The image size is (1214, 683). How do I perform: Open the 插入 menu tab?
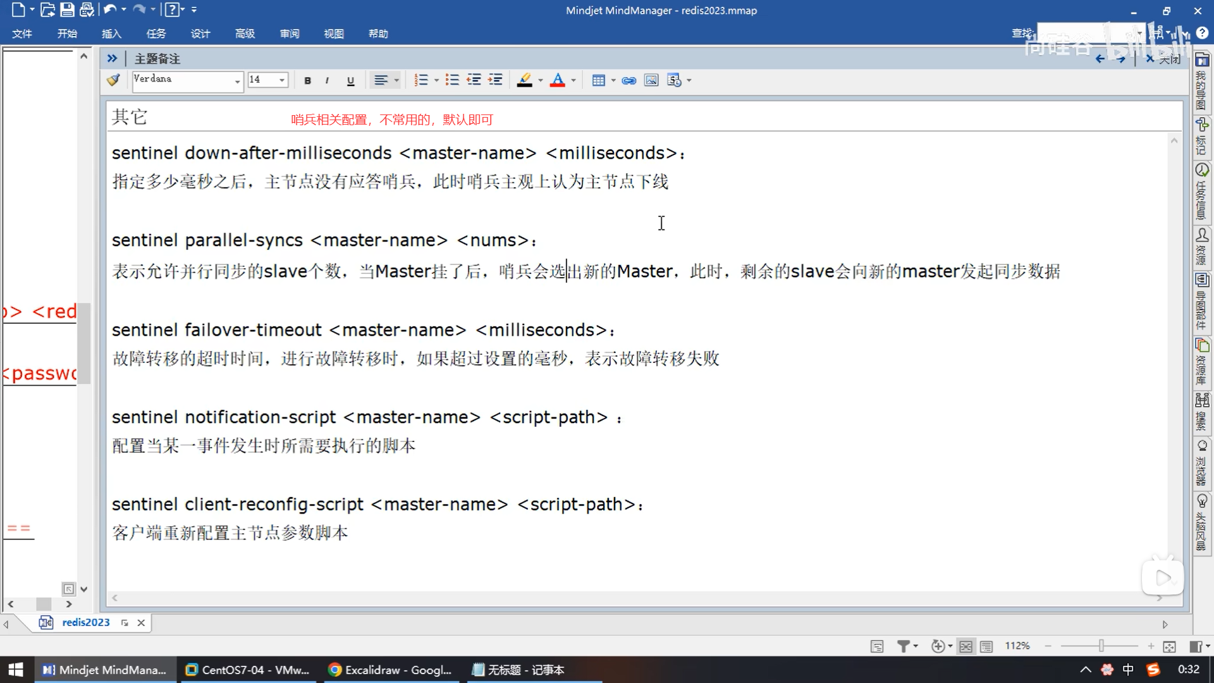(x=111, y=34)
